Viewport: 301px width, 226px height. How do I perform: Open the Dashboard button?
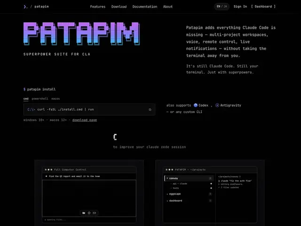[x=263, y=7]
